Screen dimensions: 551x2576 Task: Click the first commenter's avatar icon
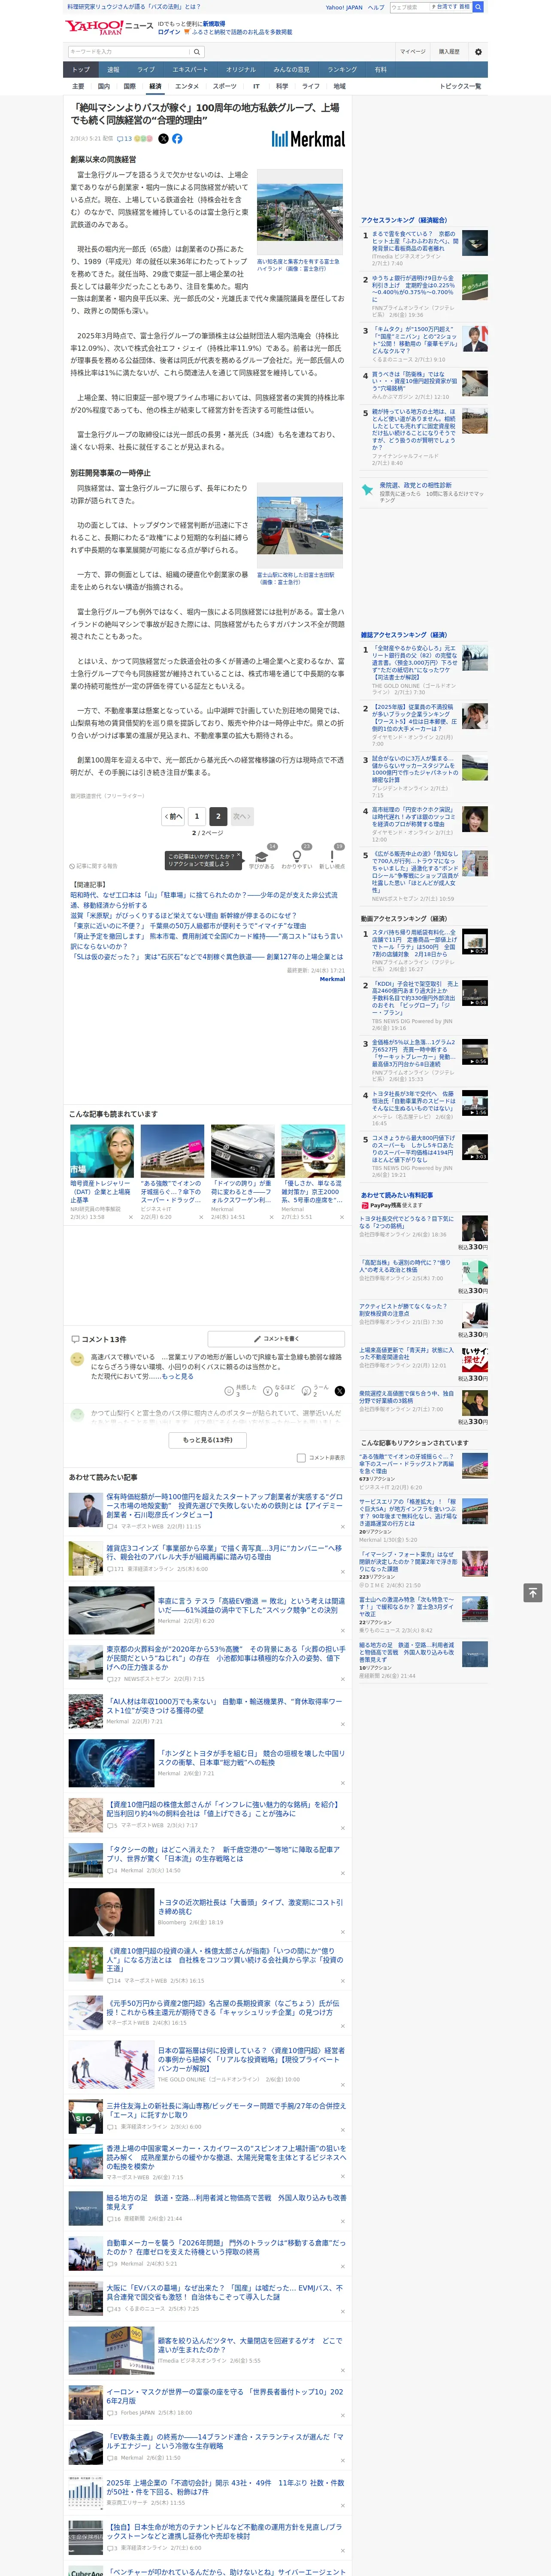77,1359
